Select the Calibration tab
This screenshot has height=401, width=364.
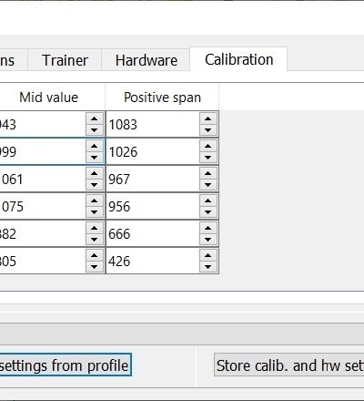click(238, 59)
